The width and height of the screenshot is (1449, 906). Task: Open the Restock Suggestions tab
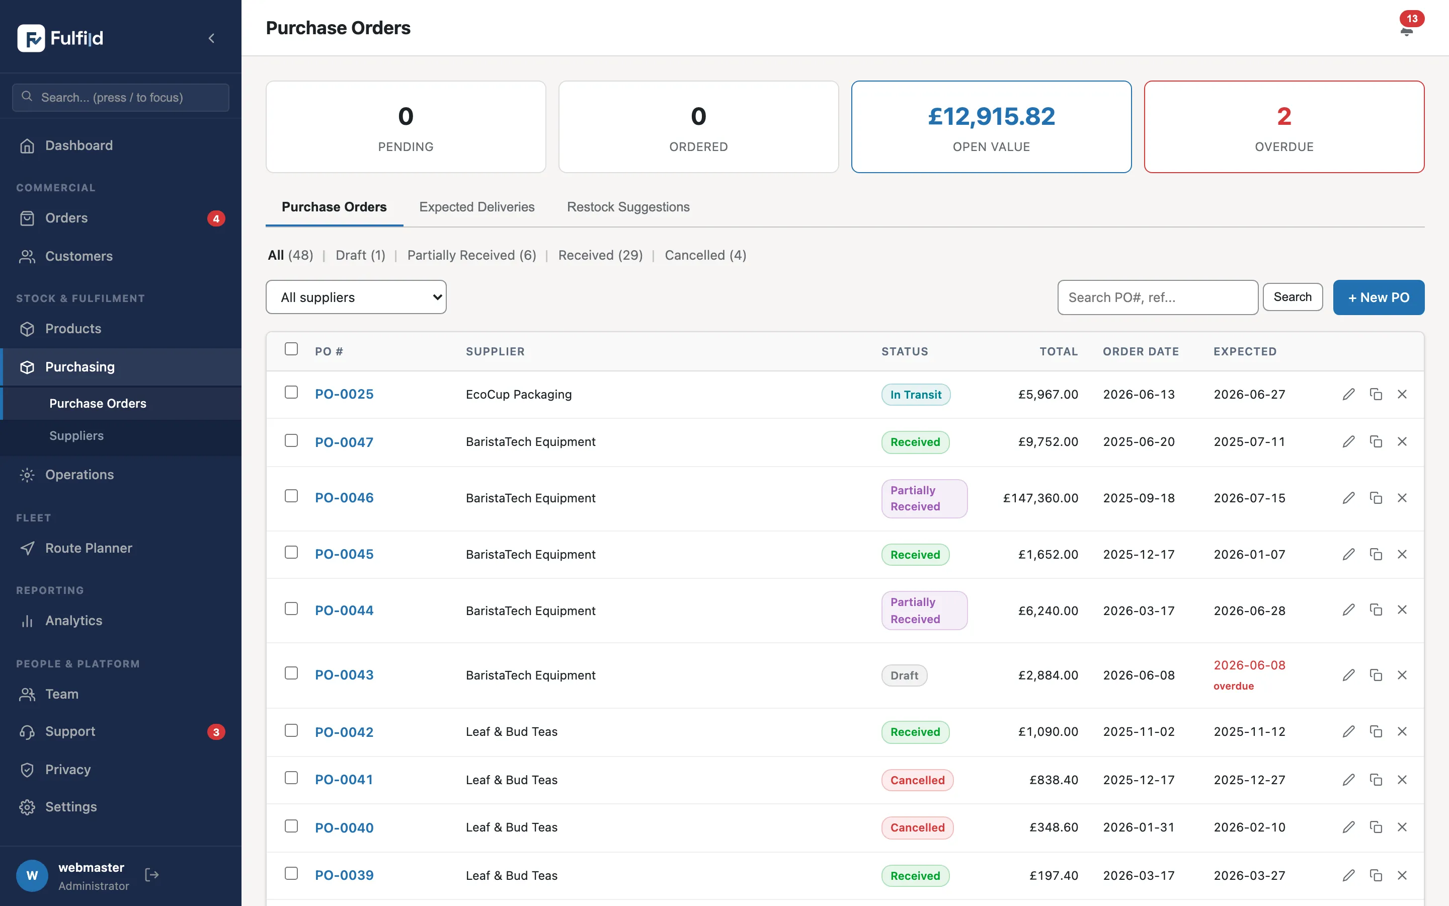coord(628,207)
